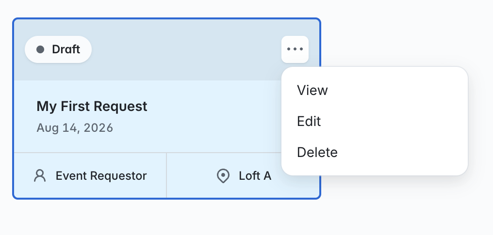Click the person icon beside Event Requestor
Screen dimensions: 493x235
point(40,176)
